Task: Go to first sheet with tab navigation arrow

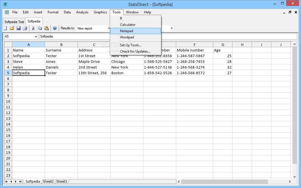Action: [x=6, y=181]
